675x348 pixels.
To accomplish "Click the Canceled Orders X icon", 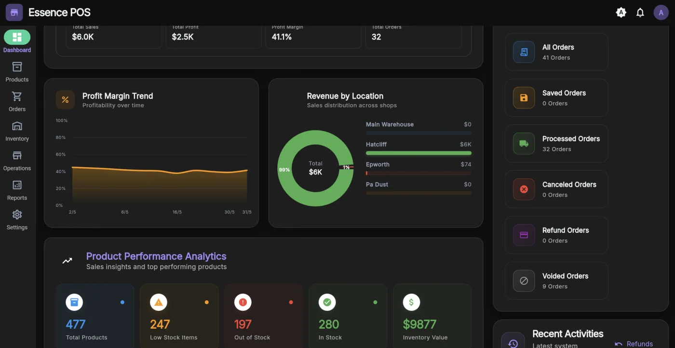I will pos(524,189).
